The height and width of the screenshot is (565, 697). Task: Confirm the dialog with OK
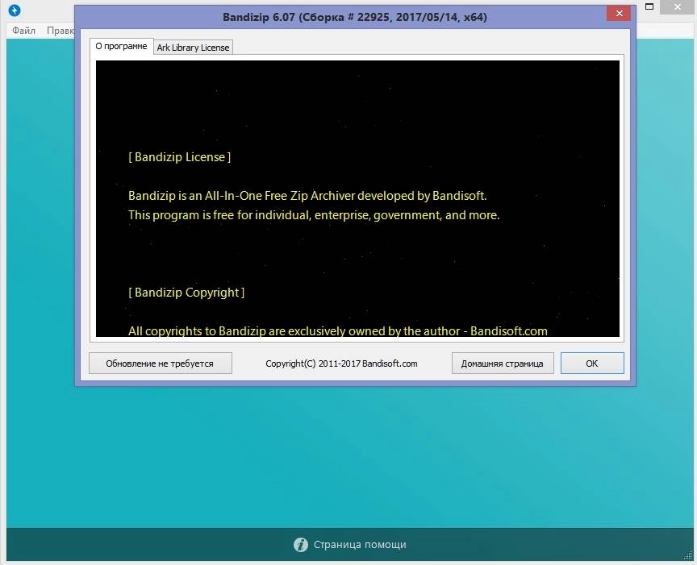[592, 364]
